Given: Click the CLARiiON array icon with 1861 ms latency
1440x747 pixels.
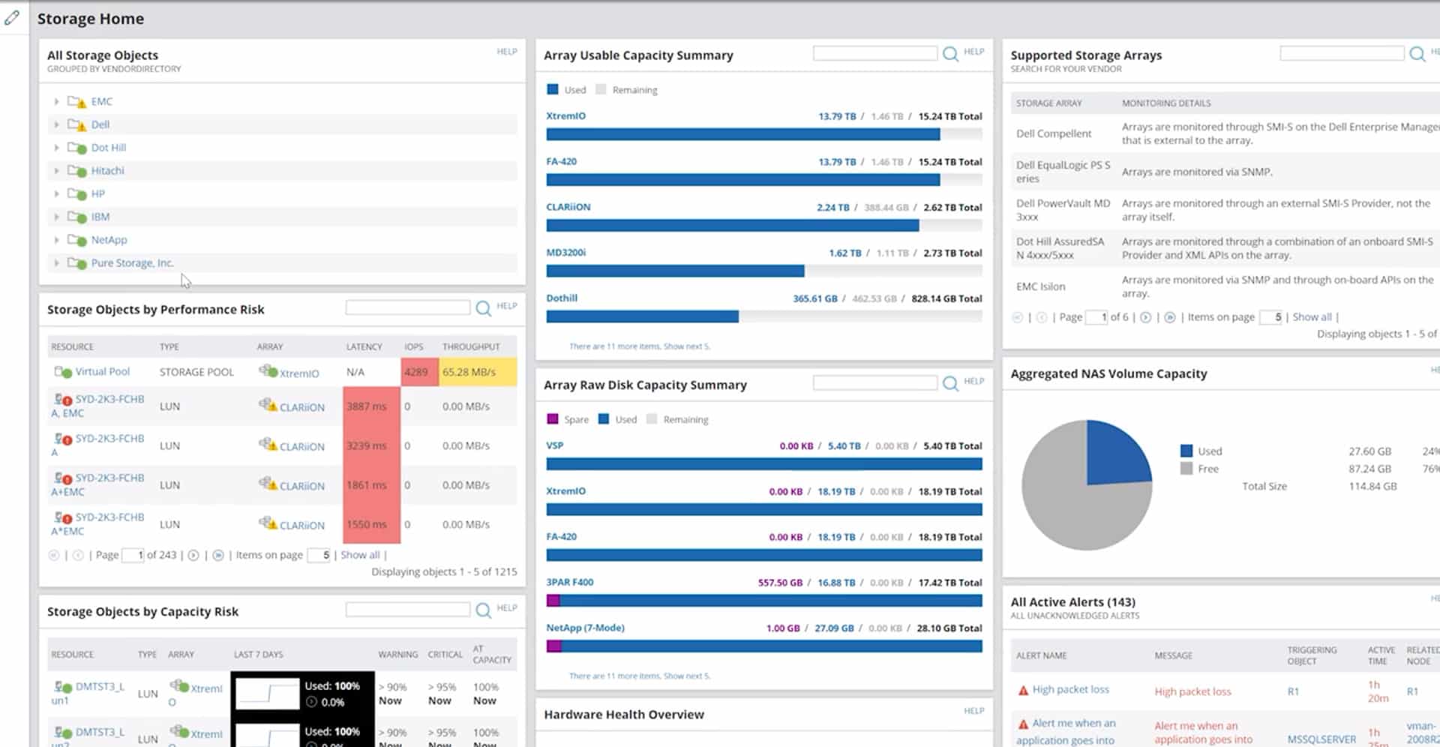Looking at the screenshot, I should (268, 484).
